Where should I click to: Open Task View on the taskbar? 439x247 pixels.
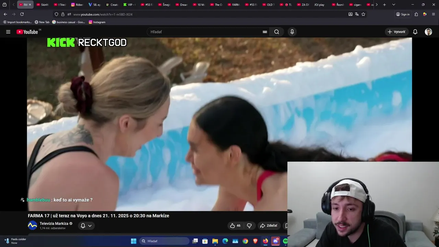coord(195,241)
